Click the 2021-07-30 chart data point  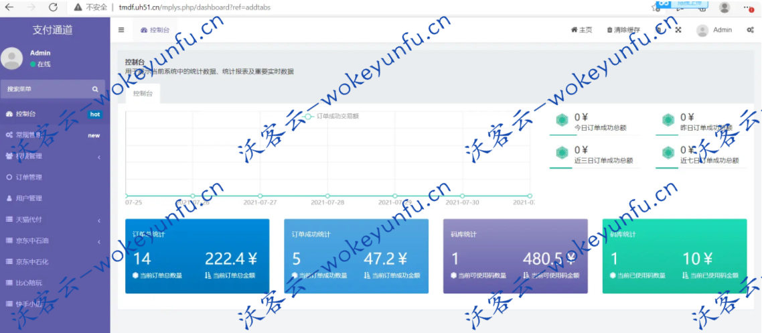[x=462, y=196]
